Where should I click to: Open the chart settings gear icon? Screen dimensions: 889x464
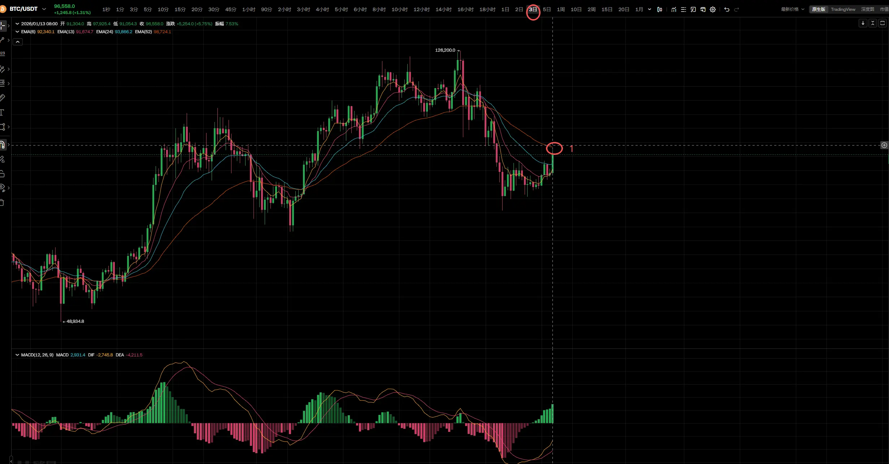[712, 9]
